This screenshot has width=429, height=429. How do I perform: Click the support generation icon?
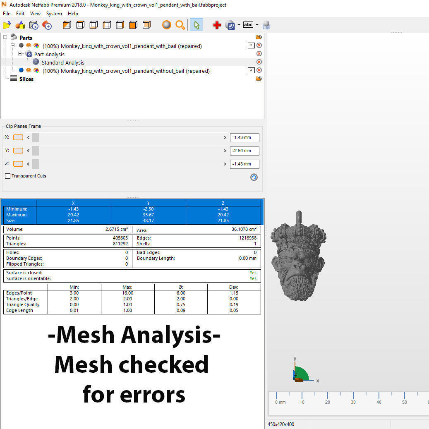pos(266,25)
